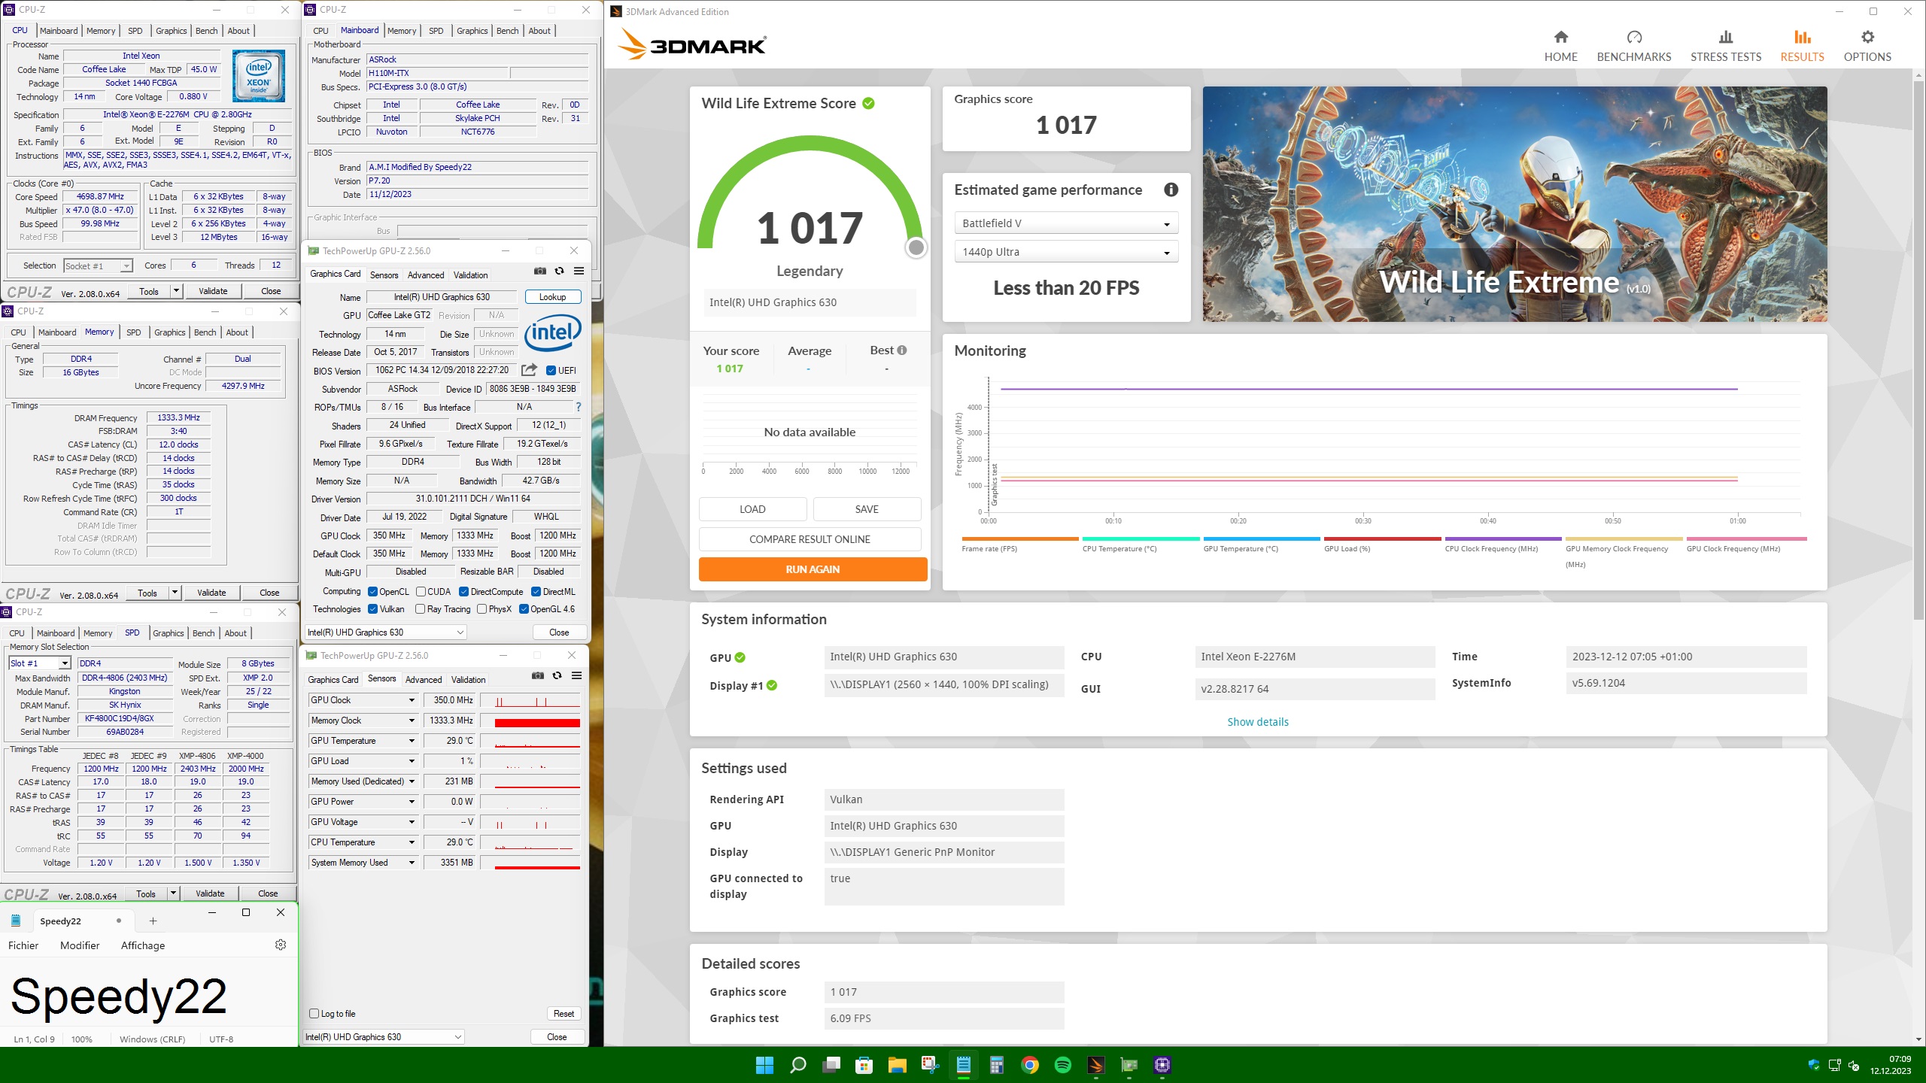
Task: Click the score range slider handle on the gauge
Action: point(916,247)
